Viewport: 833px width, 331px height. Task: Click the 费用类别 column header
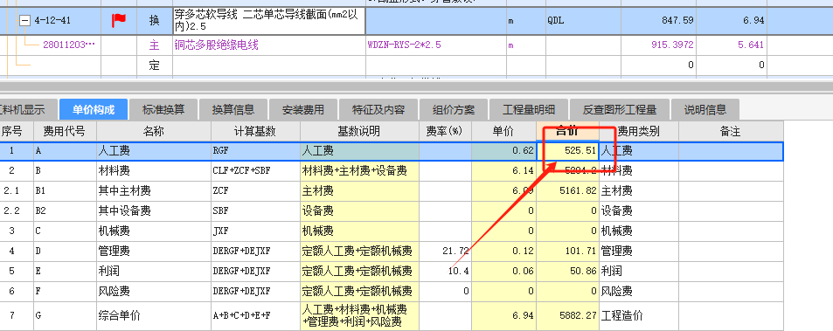click(x=639, y=131)
